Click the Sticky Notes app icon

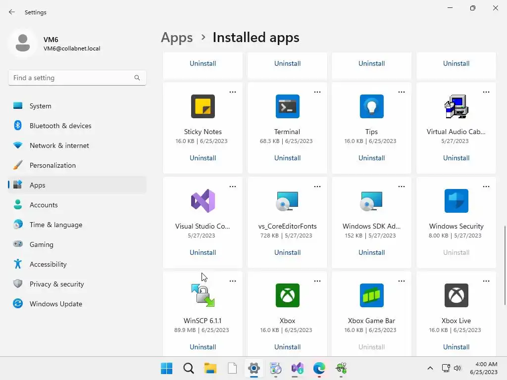203,106
